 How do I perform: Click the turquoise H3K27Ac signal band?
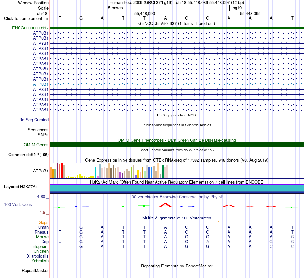177,188
